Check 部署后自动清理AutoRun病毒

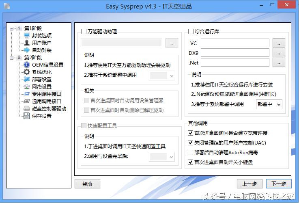pyautogui.click(x=191, y=152)
